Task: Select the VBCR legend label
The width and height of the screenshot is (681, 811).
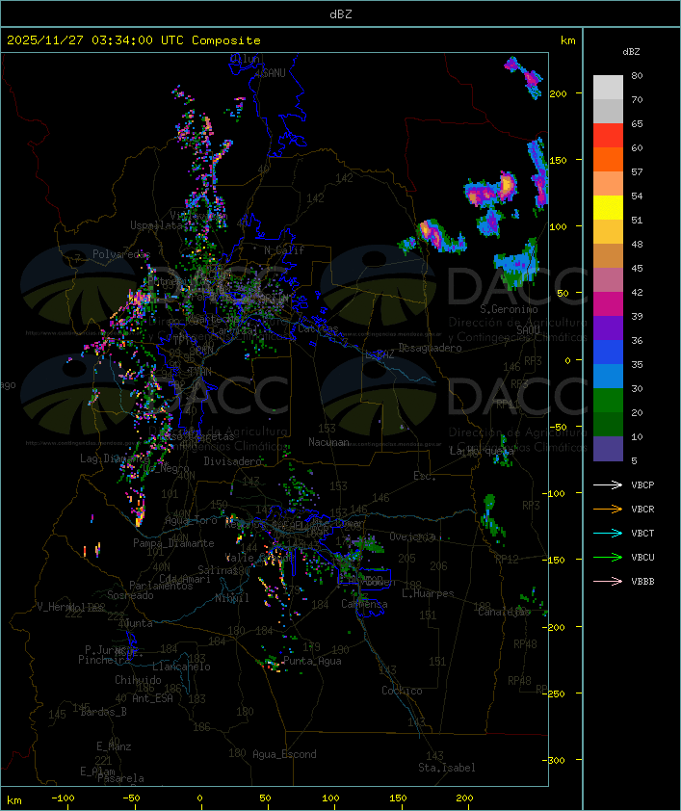Action: [x=642, y=510]
